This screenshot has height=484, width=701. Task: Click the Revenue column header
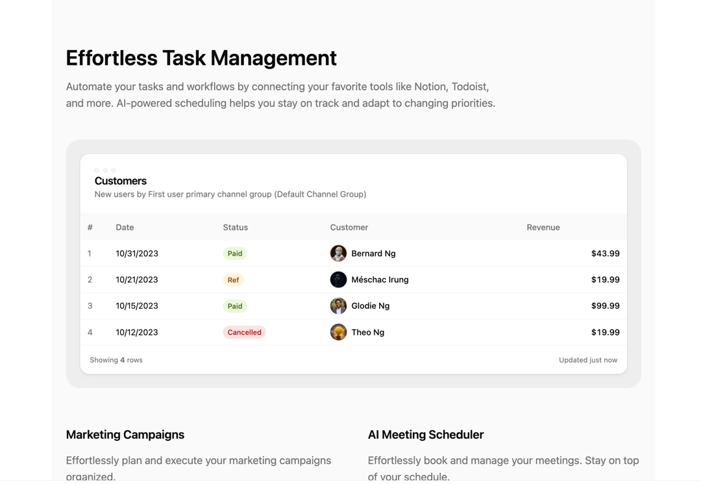coord(543,228)
